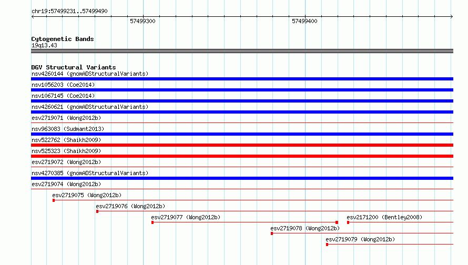468x265 pixels.
Task: Open nsv4270385 (gnomADStructuralVariants) label
Action: coord(90,173)
